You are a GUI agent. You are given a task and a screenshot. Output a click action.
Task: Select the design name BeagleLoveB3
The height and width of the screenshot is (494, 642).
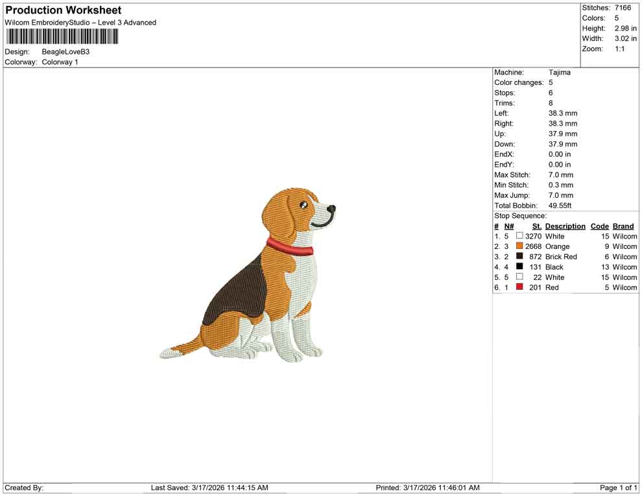[65, 52]
